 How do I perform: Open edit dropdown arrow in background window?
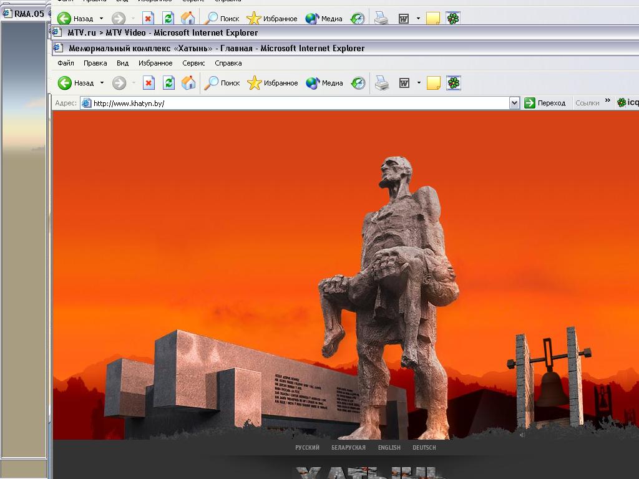418,18
